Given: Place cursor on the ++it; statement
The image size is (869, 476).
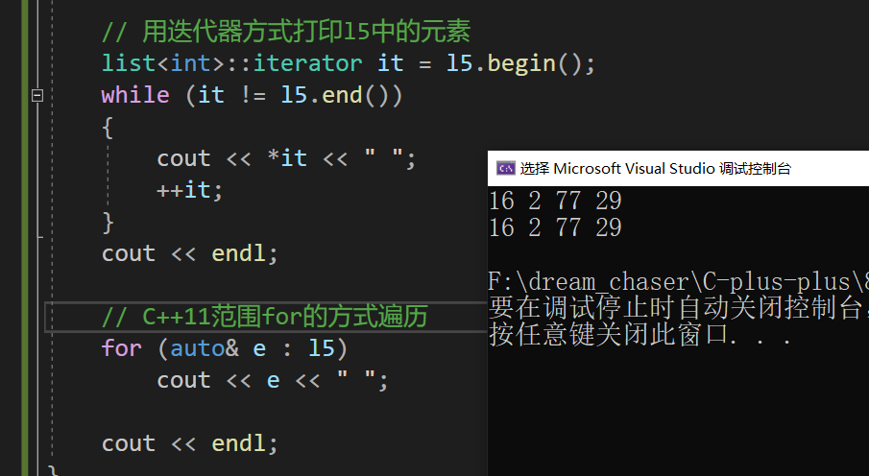Looking at the screenshot, I should coord(189,190).
